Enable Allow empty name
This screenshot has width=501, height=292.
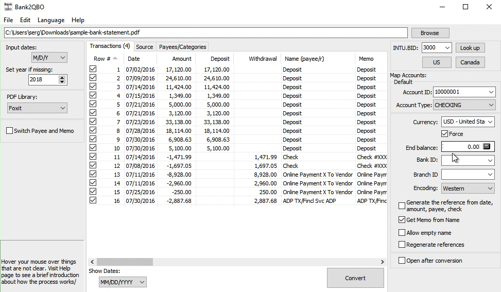pos(402,233)
